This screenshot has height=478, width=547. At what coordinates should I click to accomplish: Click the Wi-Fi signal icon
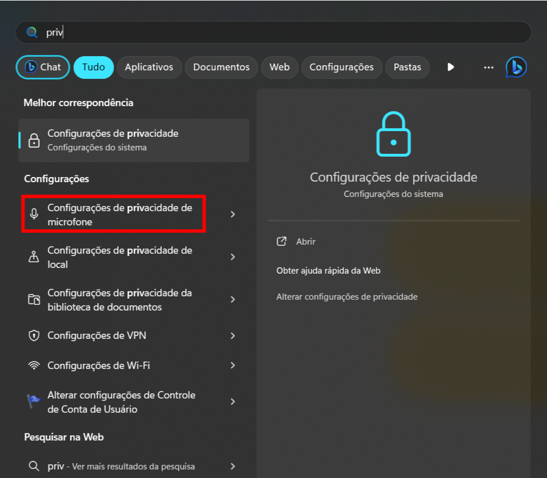pos(34,366)
